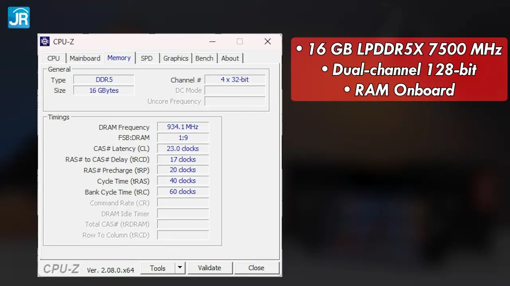Click the Channel # label
This screenshot has height=286, width=510.
coord(186,80)
